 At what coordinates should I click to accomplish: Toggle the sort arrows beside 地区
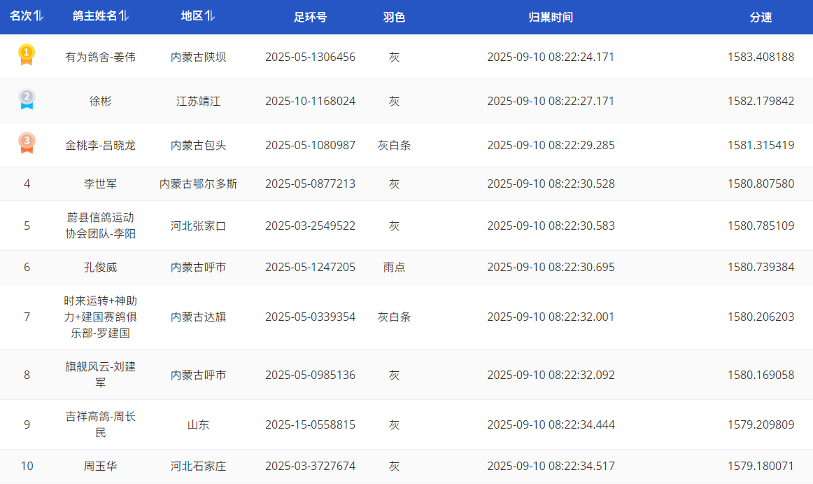(210, 17)
